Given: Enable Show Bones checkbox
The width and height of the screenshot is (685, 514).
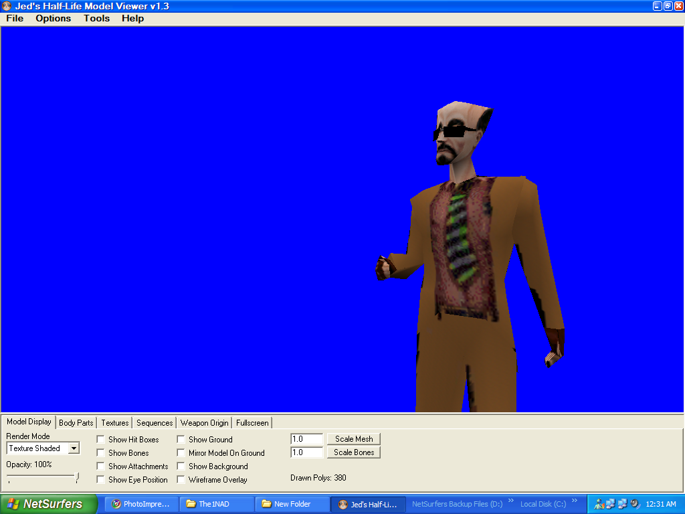Looking at the screenshot, I should coord(100,453).
